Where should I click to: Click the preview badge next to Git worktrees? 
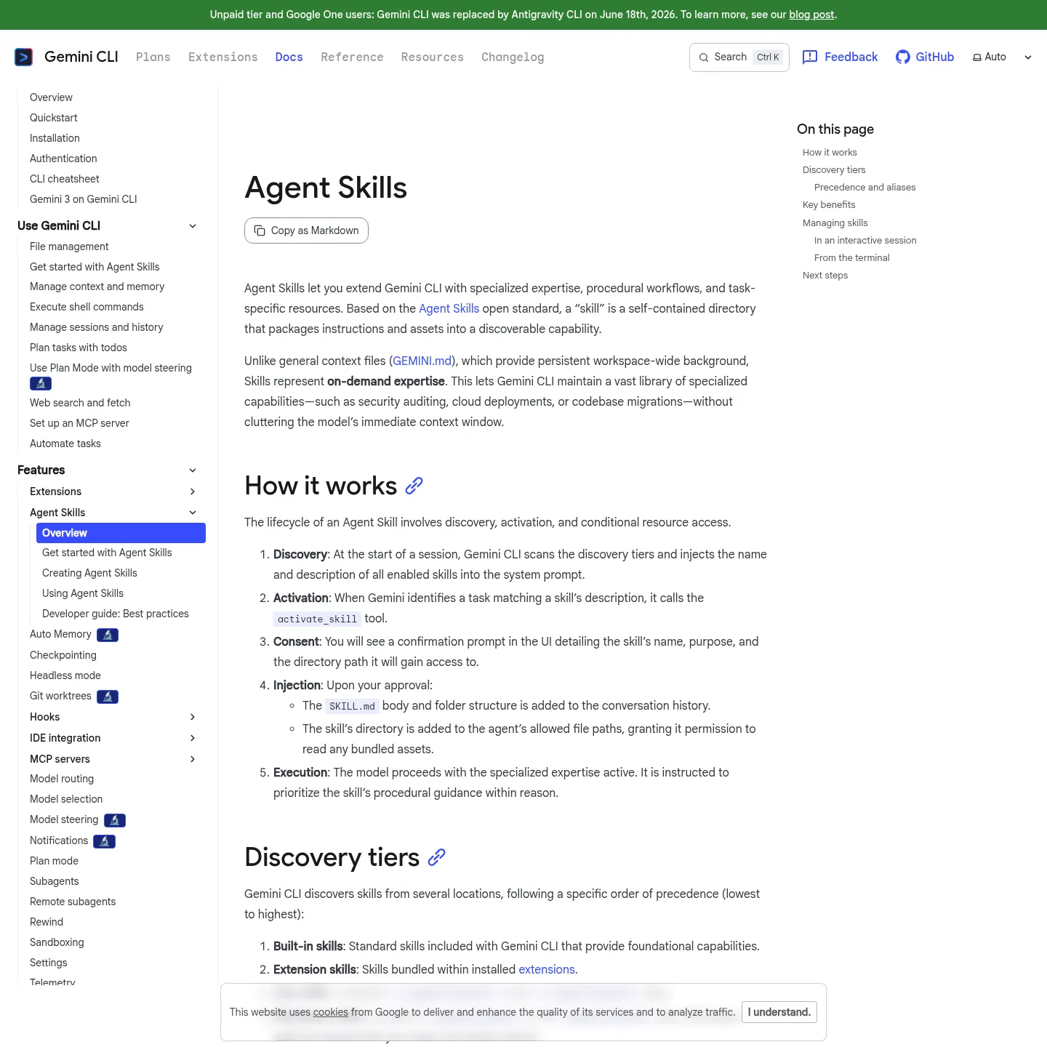pyautogui.click(x=108, y=697)
